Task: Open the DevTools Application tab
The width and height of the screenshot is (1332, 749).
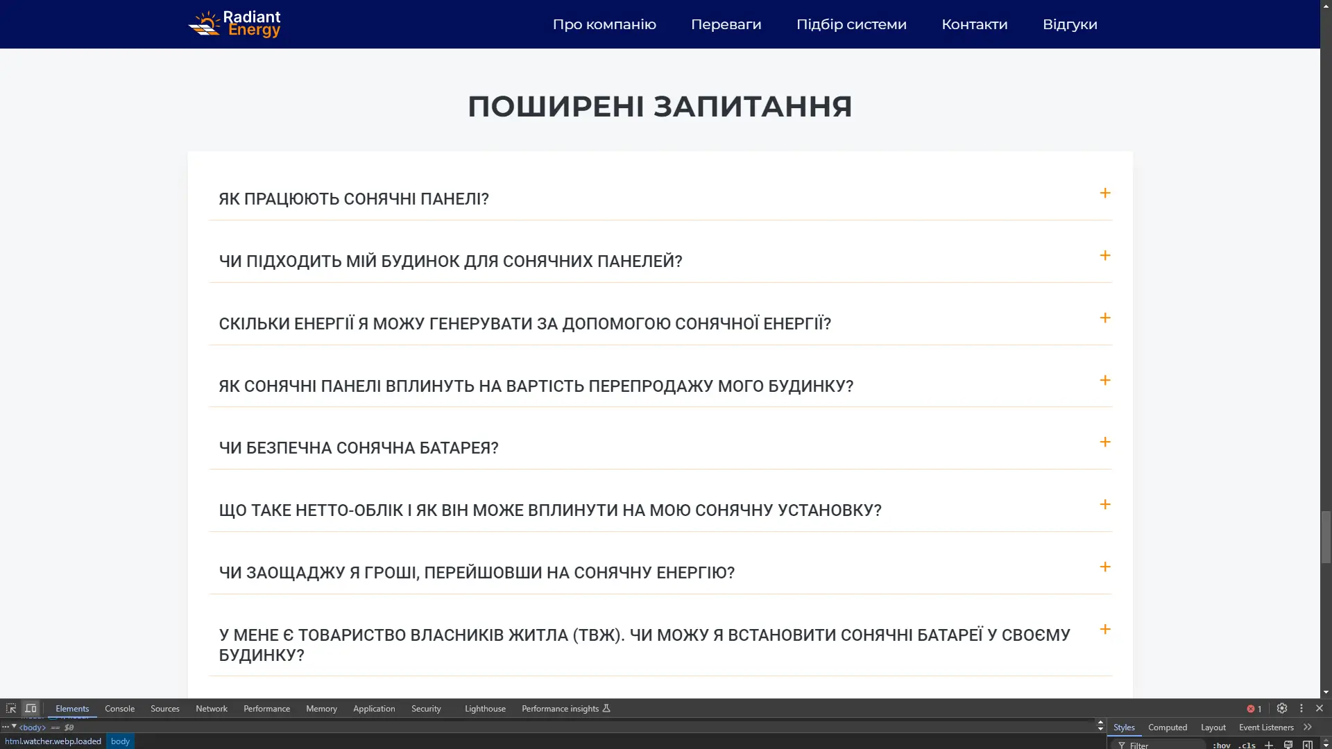Action: tap(374, 708)
